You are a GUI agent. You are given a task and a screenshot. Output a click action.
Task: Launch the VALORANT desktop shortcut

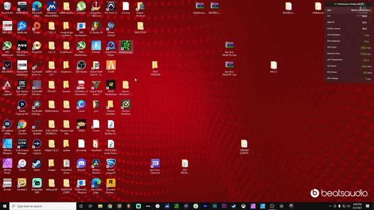coord(7,66)
